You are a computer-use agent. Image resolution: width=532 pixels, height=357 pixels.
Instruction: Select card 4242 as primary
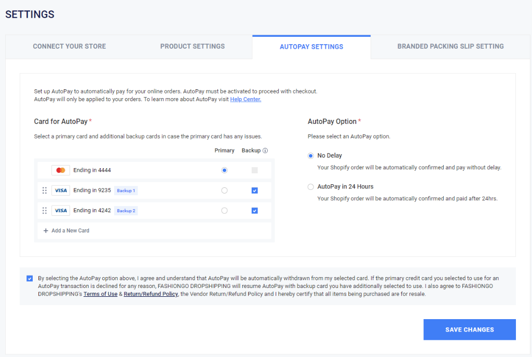click(224, 211)
